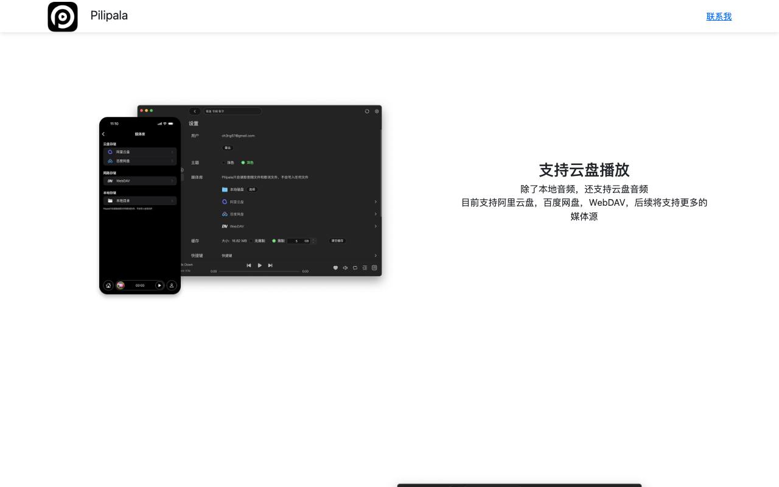Screen dimensions: 779x487
Task: Click the Pilipala site title text
Action: [x=109, y=15]
